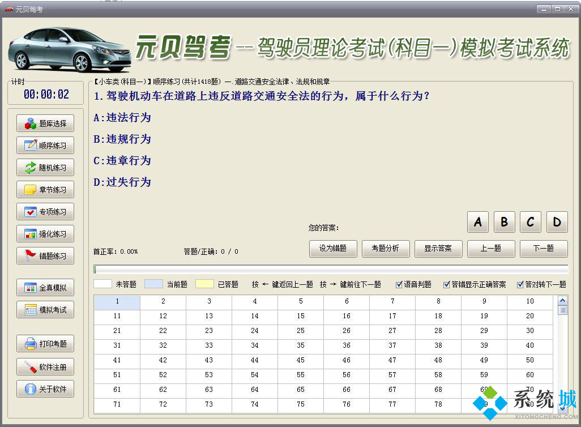Open 题库选择 question bank selection
This screenshot has height=427, width=581.
coord(45,123)
